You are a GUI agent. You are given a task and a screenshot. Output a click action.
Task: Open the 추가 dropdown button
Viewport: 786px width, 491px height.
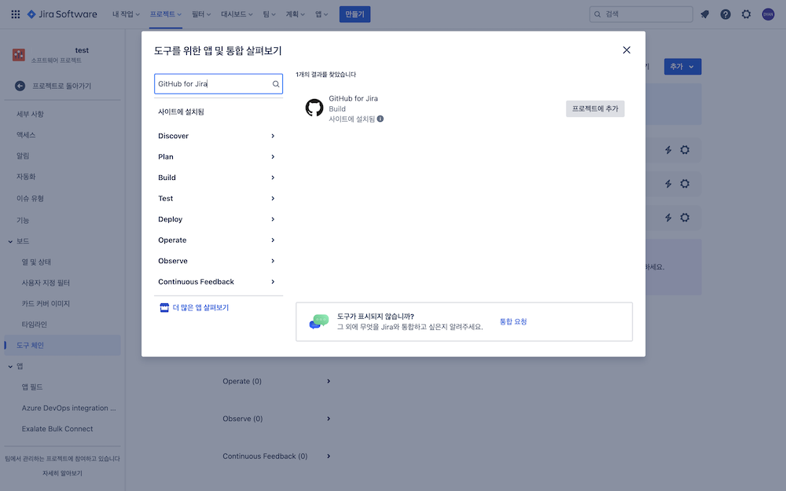[x=683, y=67]
